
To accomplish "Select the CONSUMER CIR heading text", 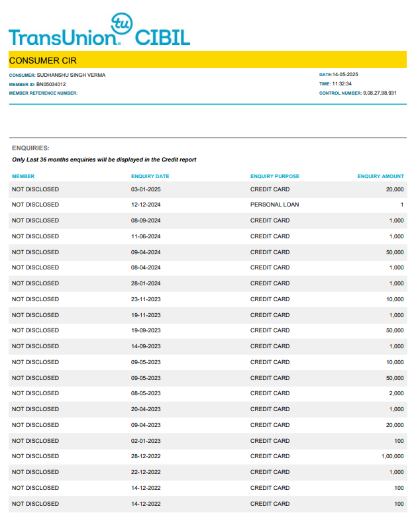I will click(x=43, y=60).
